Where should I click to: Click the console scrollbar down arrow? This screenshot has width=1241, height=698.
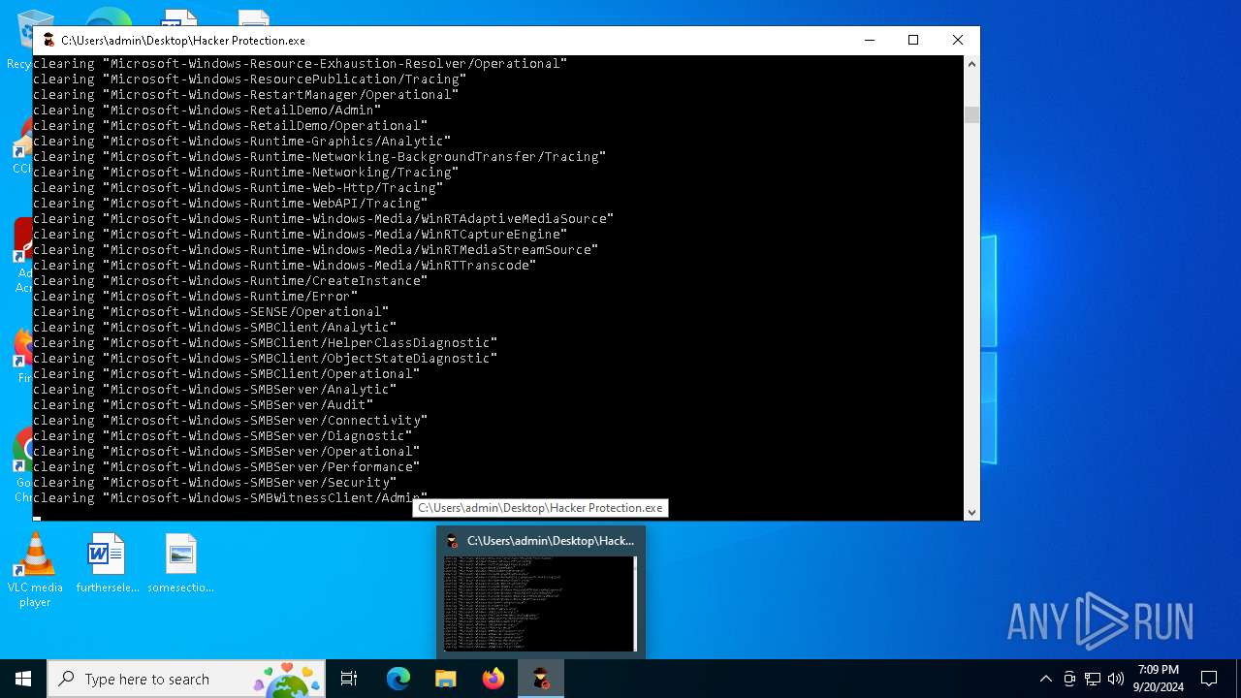[971, 512]
